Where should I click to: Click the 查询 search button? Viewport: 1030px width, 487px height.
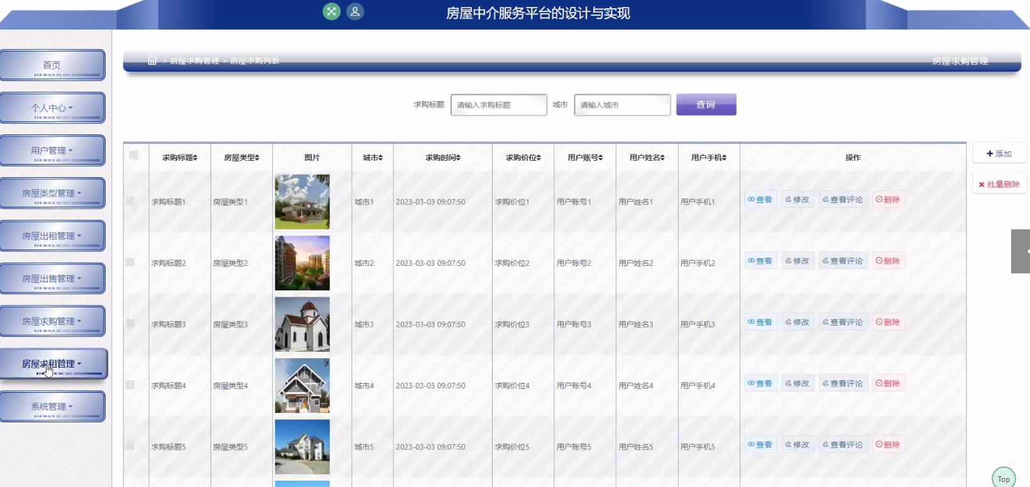click(706, 104)
